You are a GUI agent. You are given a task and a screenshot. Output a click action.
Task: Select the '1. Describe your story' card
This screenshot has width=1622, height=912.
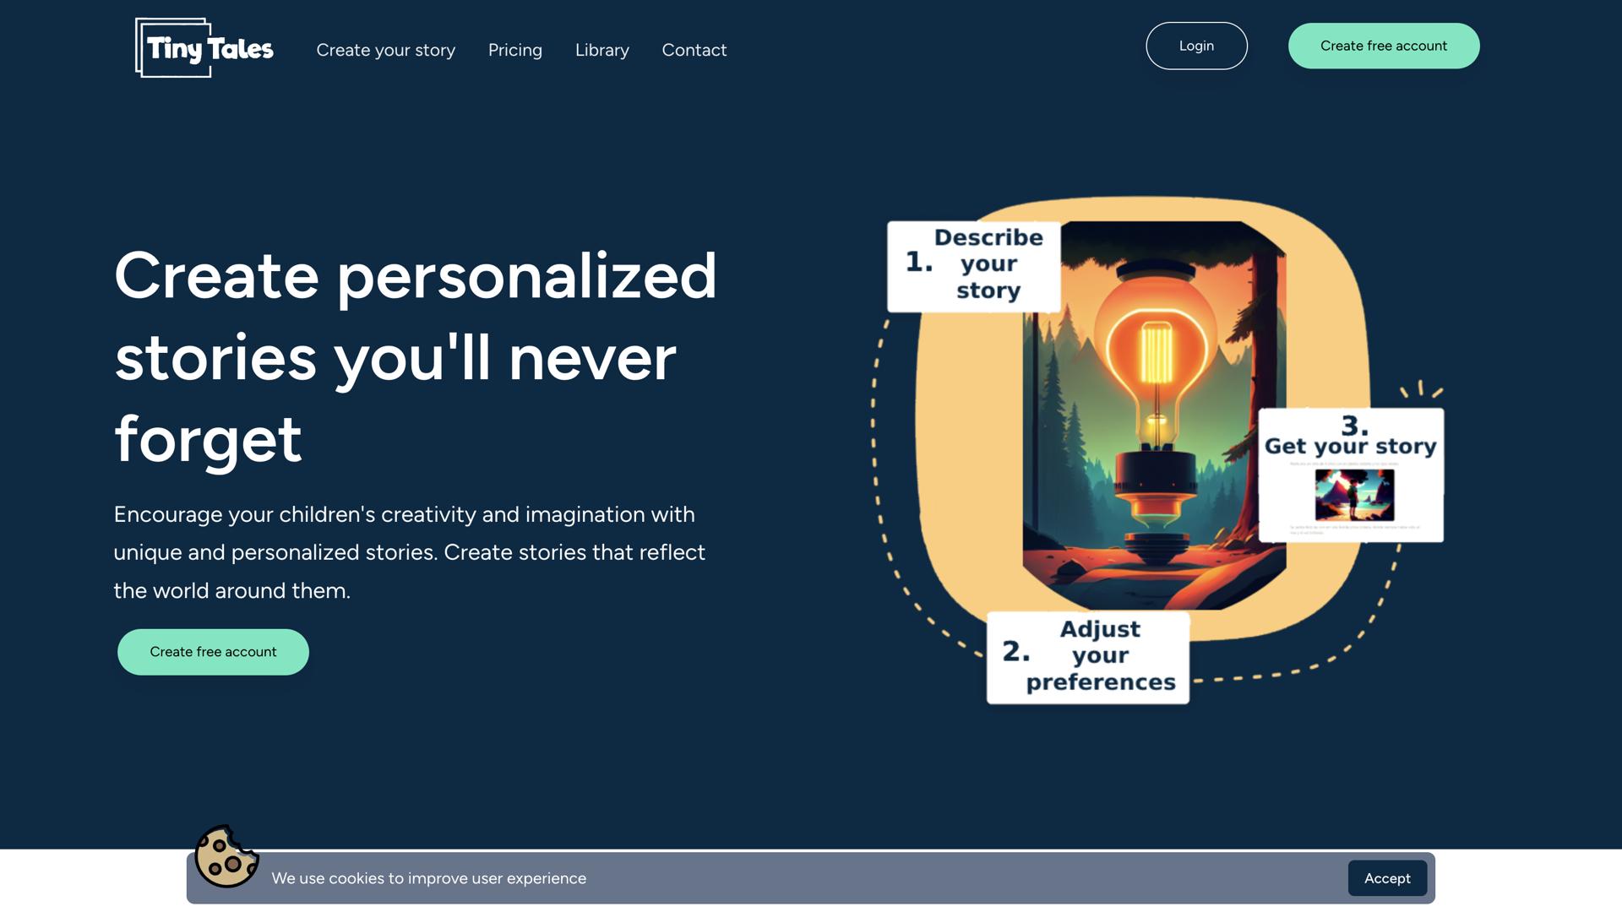point(973,266)
